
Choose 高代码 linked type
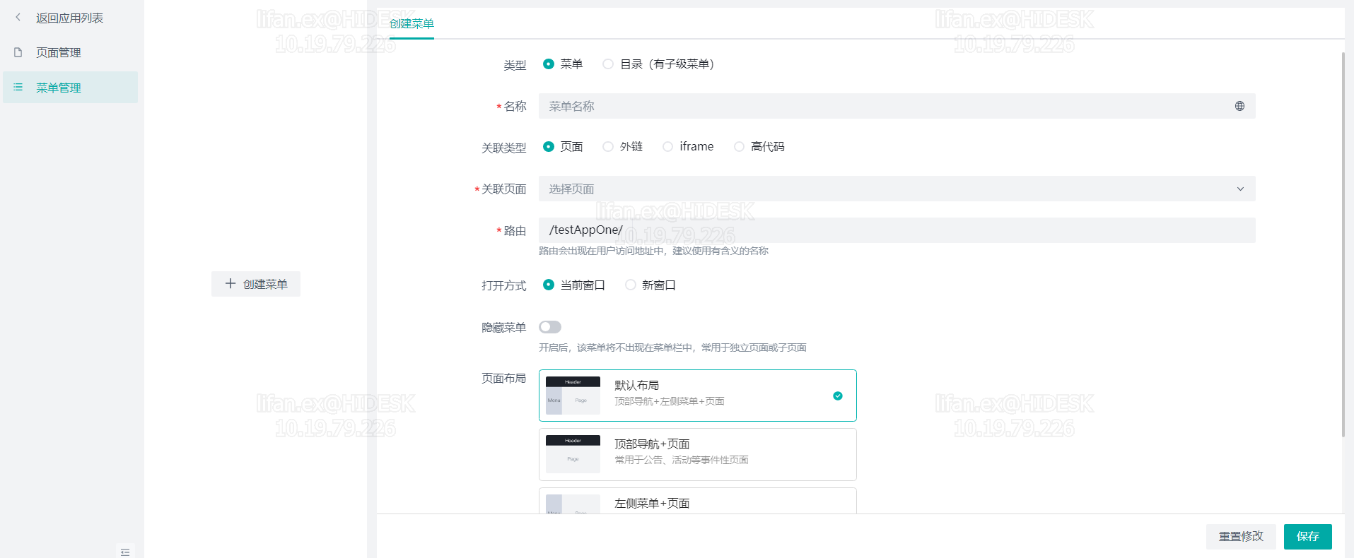tap(739, 146)
